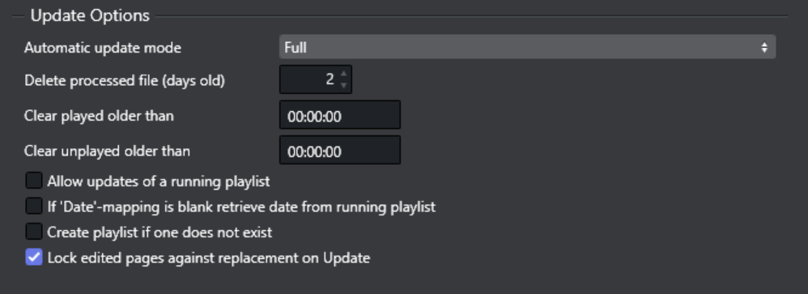Click the 'Clear unplayed older than' label
The height and width of the screenshot is (294, 808).
coord(107,151)
